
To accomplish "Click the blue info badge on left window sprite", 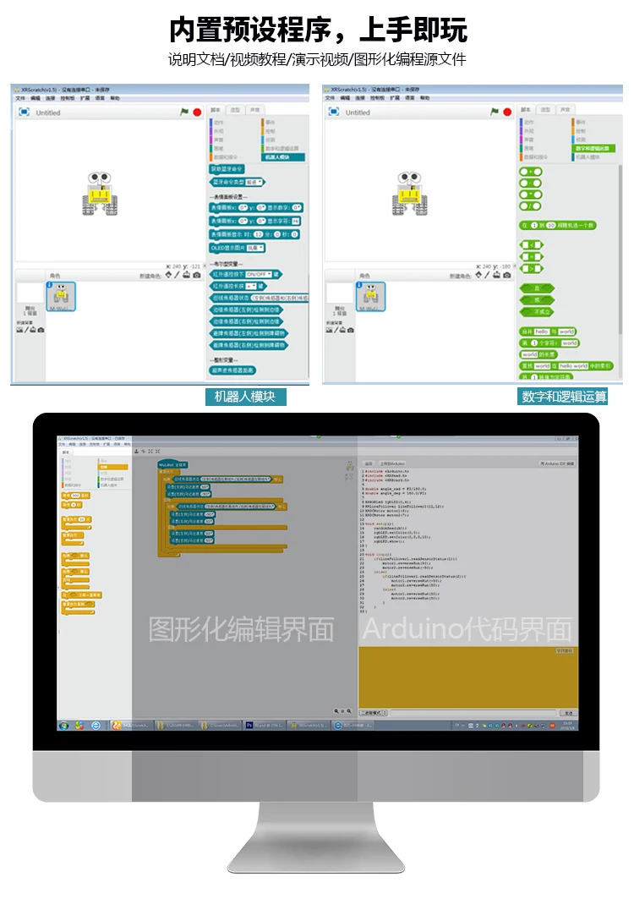I will tap(49, 285).
